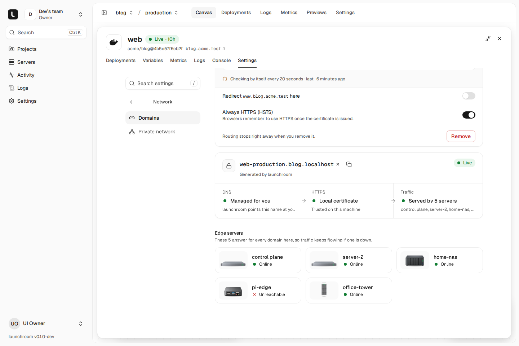Switch to the Canvas tab
Viewport: 519px width, 346px height.
[x=204, y=13]
